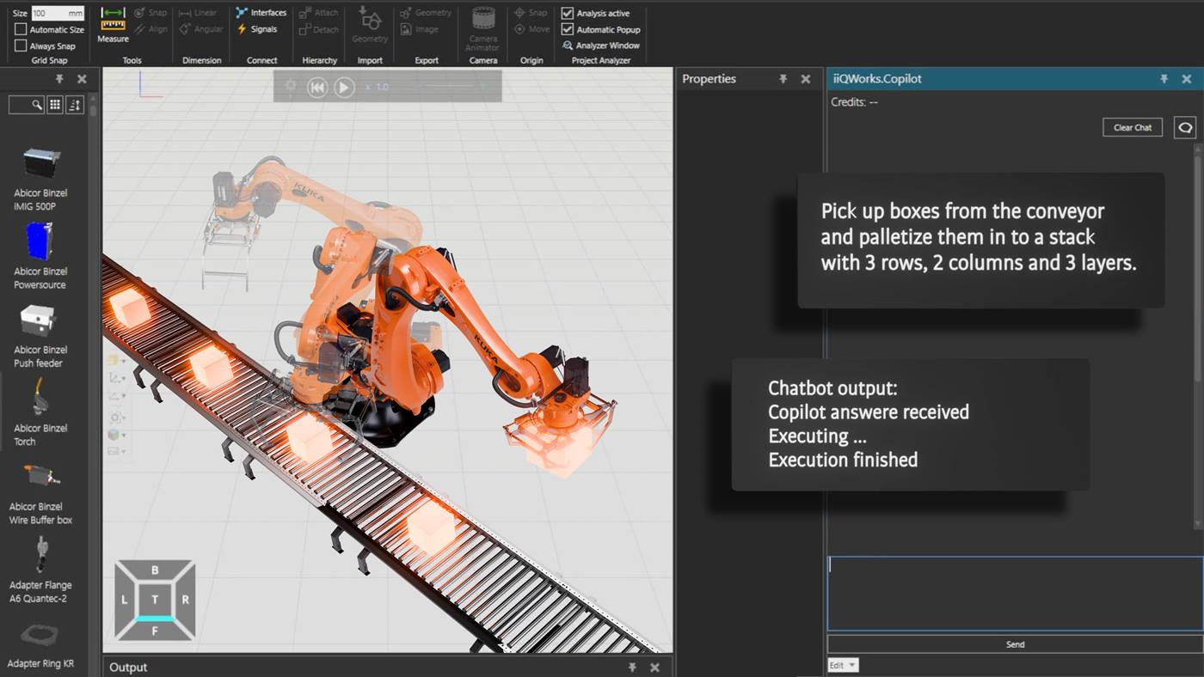Image resolution: width=1204 pixels, height=677 pixels.
Task: Click the chat icon beside Clear Chat
Action: point(1185,126)
